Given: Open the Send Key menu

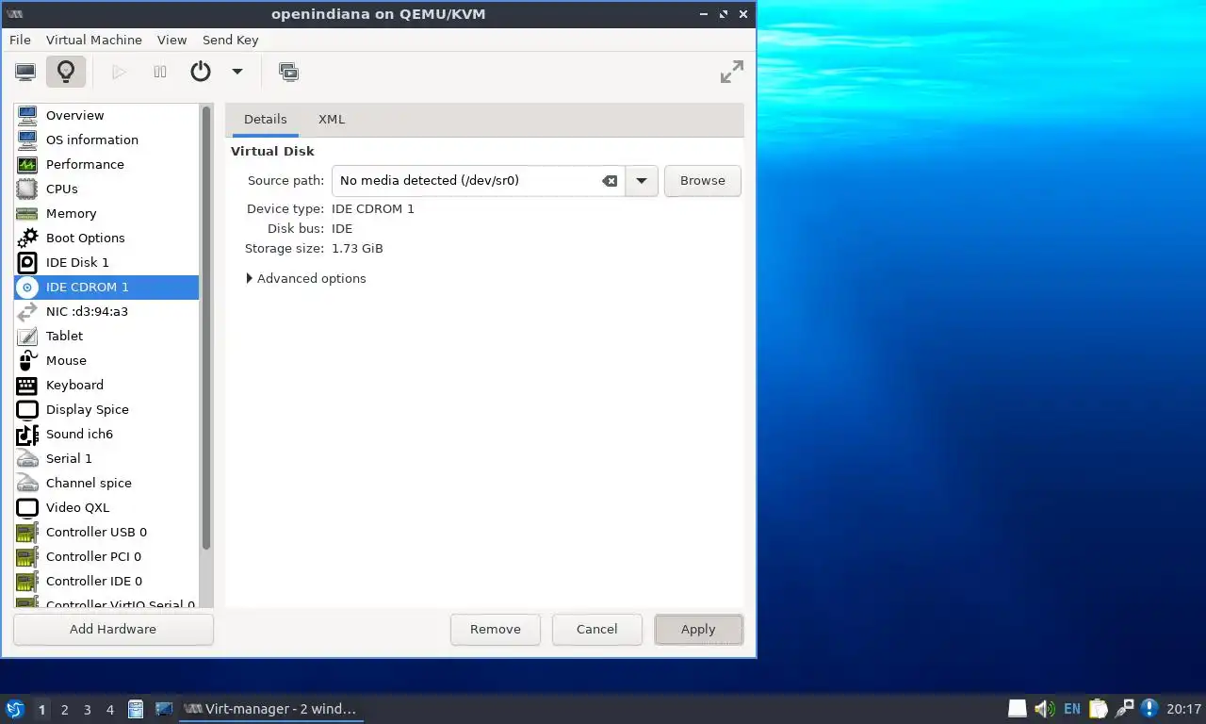Looking at the screenshot, I should pyautogui.click(x=230, y=40).
